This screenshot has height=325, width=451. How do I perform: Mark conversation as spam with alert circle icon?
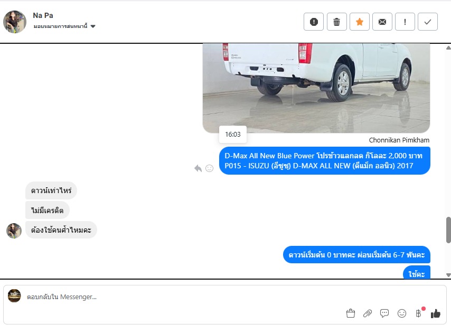[x=314, y=22]
